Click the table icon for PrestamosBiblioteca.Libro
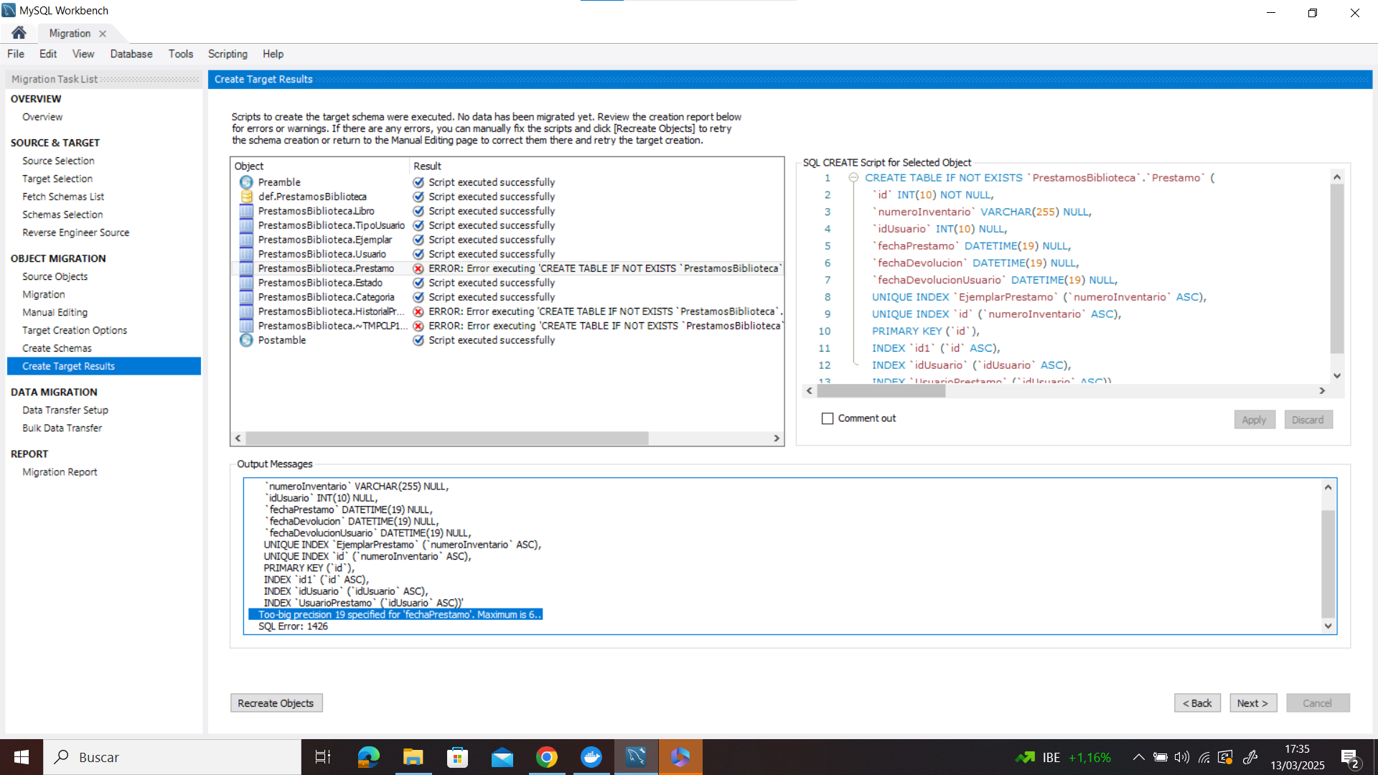The width and height of the screenshot is (1378, 775). pos(247,211)
